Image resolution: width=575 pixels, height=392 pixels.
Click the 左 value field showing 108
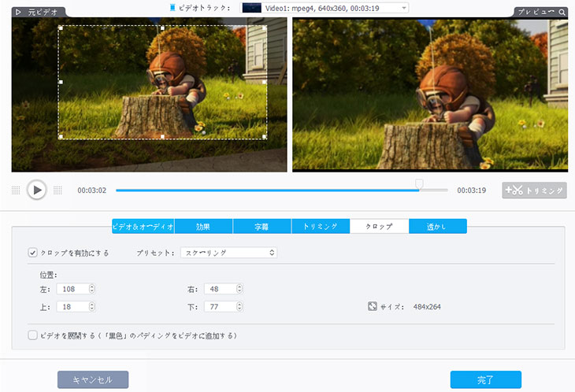pos(72,289)
